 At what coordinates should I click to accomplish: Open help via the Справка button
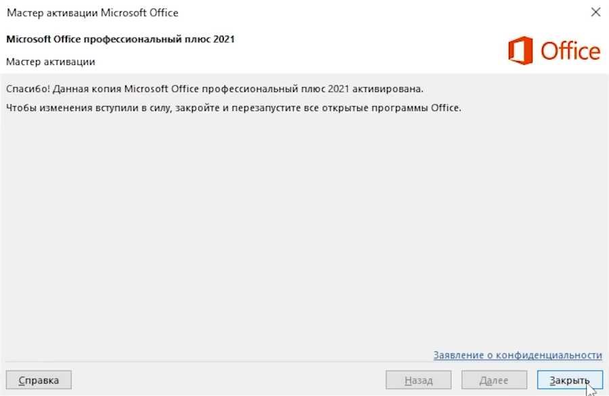39,380
